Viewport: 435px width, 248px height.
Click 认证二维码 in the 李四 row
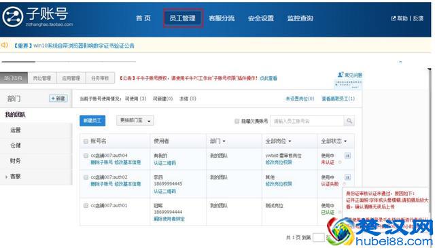[164, 191]
